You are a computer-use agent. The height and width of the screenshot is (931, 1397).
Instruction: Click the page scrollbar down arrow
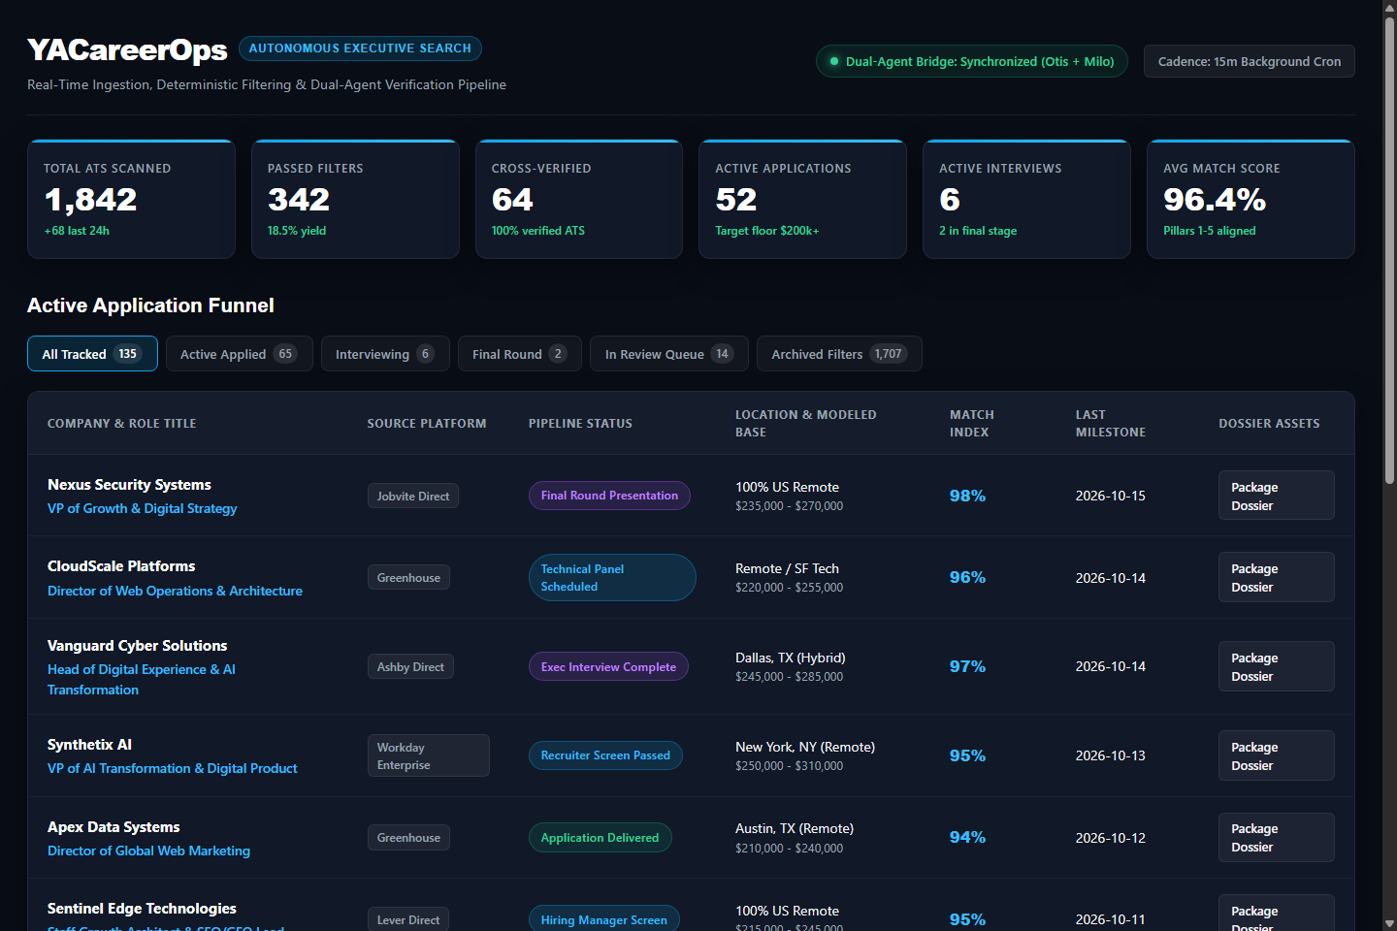click(1390, 923)
